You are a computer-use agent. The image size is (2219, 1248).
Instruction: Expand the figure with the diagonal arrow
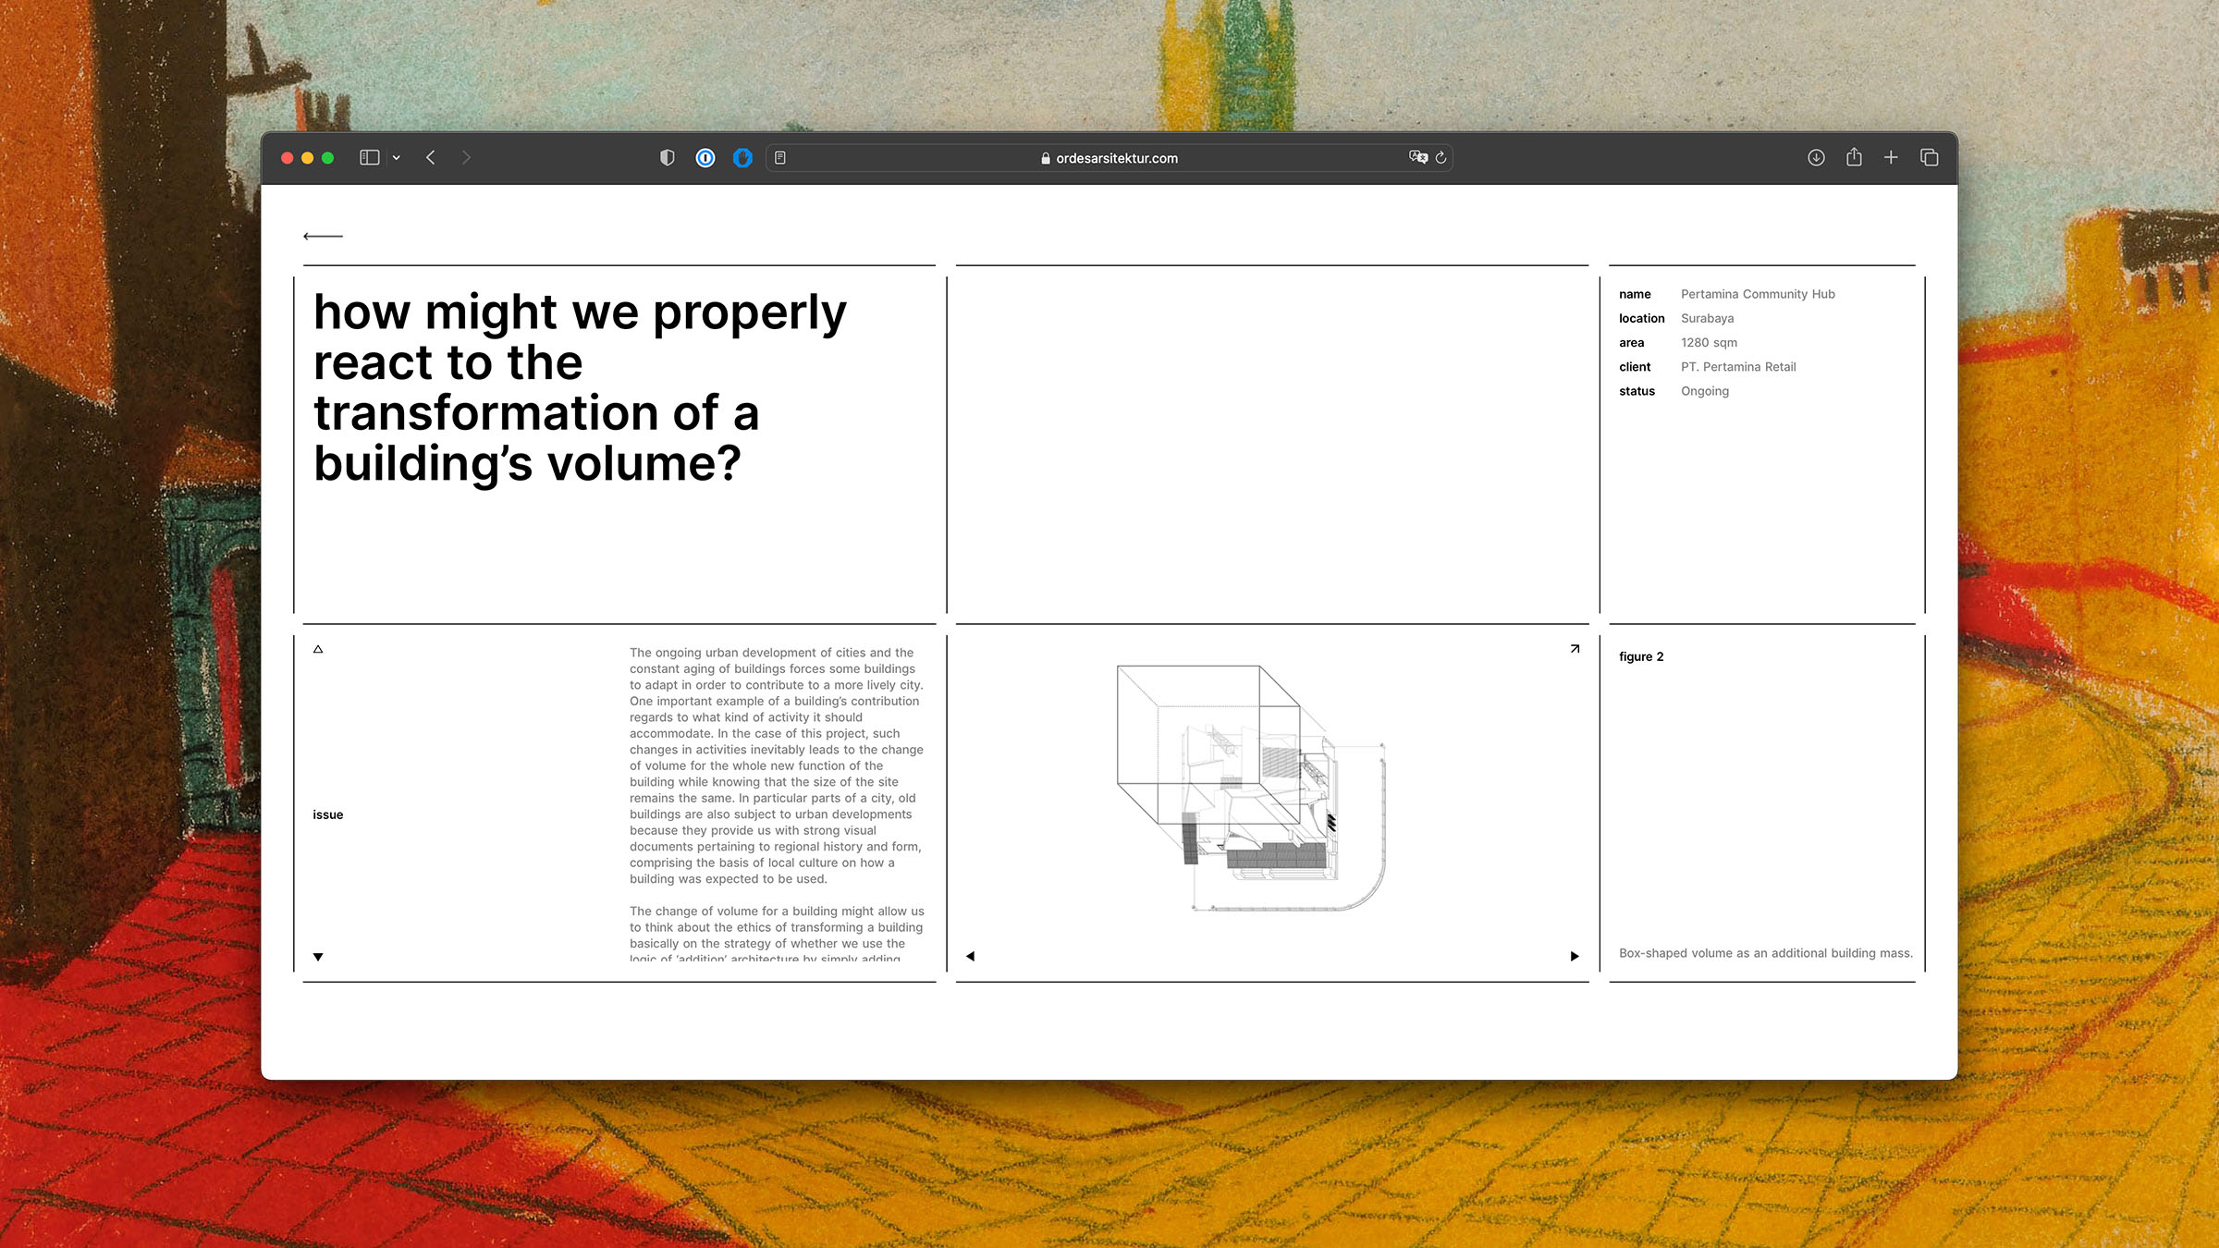coord(1575,649)
